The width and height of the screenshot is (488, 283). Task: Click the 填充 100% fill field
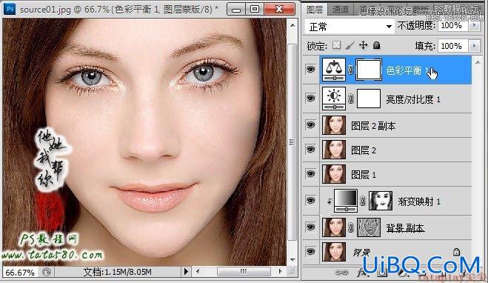(x=453, y=46)
